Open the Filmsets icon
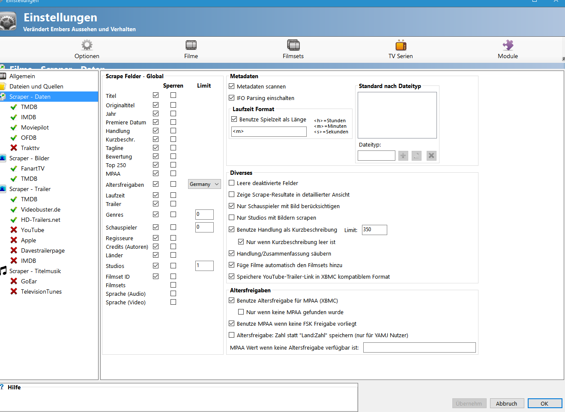Viewport: 565px width, 412px height. tap(293, 45)
